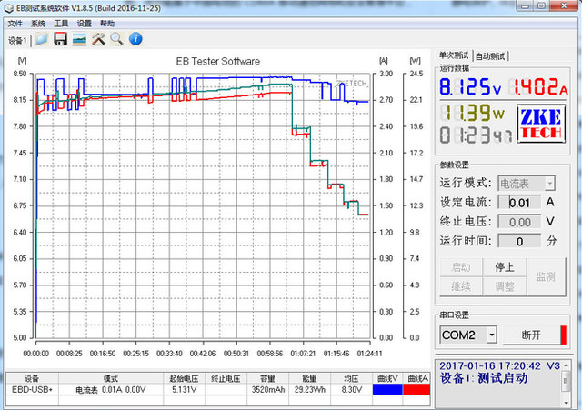The width and height of the screenshot is (582, 410).
Task: Open the 系统 menu
Action: click(37, 24)
